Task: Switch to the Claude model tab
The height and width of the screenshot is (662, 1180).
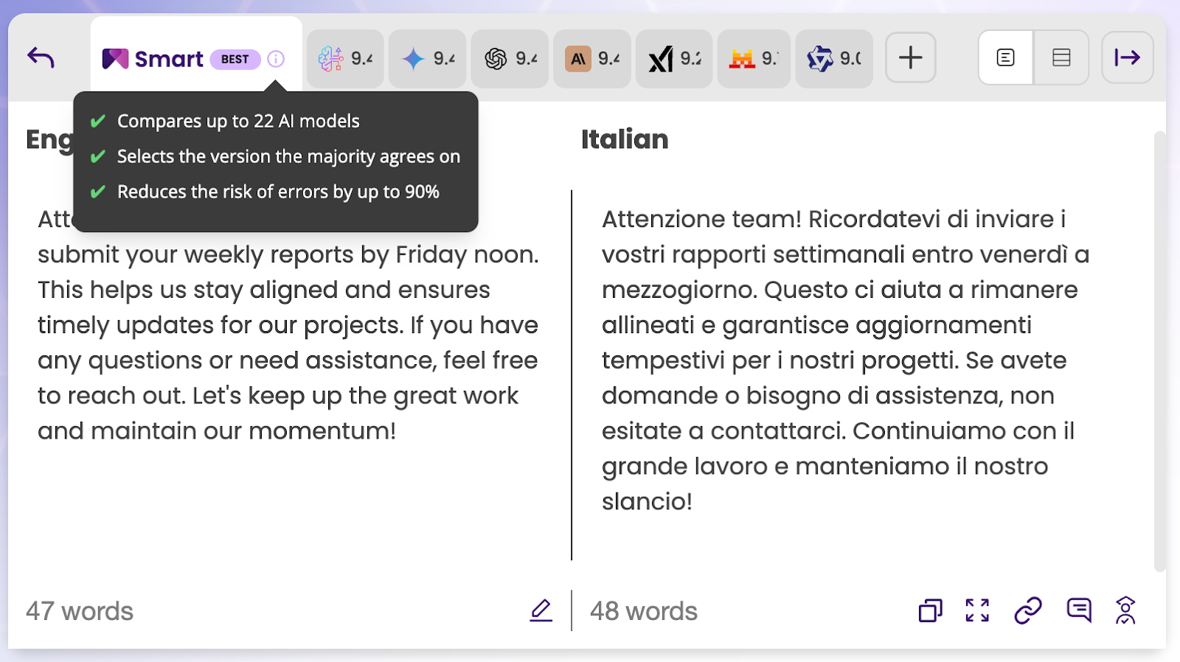Action: 592,59
